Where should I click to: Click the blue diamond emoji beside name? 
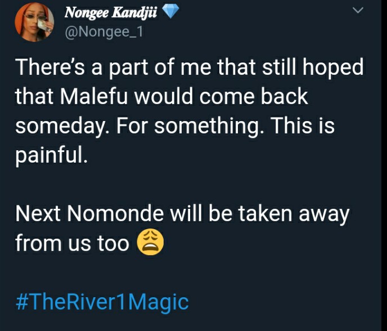click(171, 11)
